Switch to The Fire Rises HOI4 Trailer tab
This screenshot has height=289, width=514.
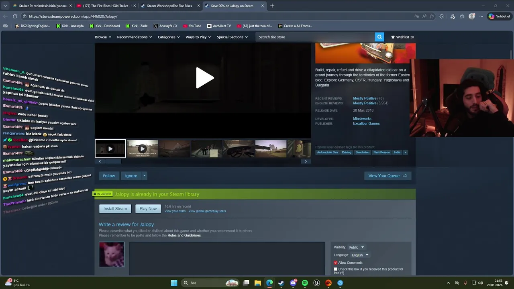(106, 6)
